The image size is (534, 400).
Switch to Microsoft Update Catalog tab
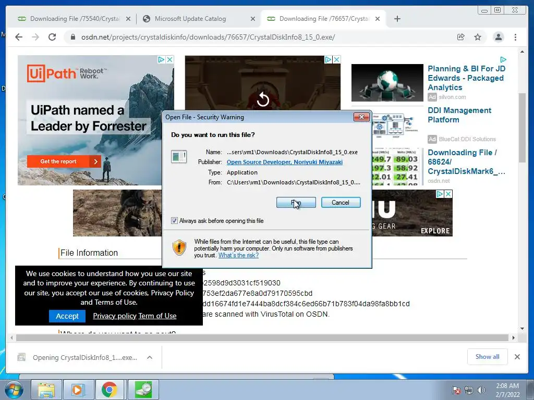pyautogui.click(x=190, y=19)
